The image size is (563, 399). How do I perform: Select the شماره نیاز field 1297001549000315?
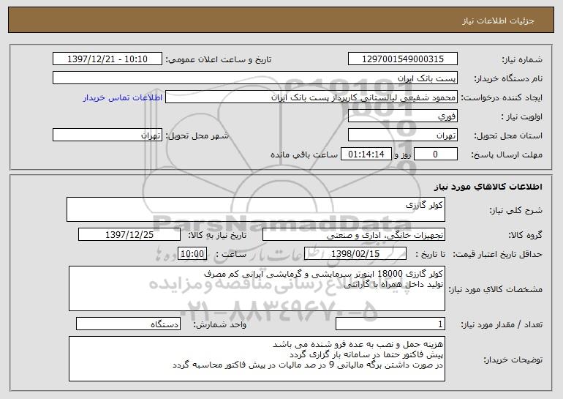pyautogui.click(x=402, y=59)
